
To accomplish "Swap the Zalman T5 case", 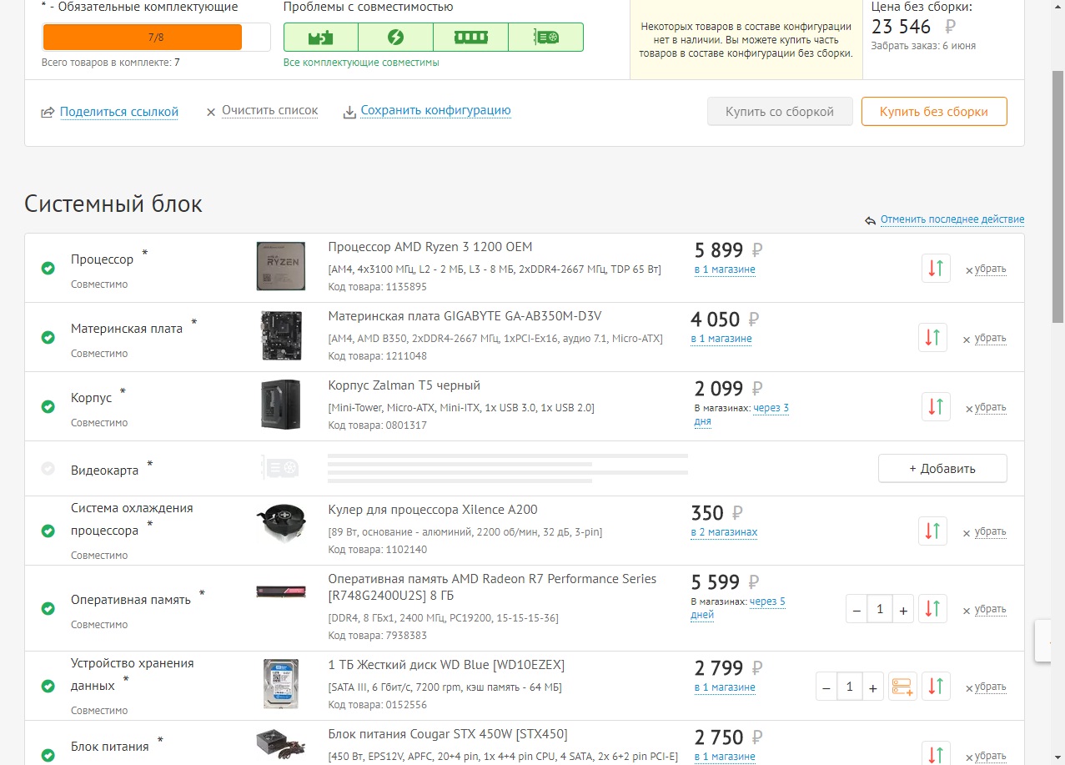I will tap(937, 407).
